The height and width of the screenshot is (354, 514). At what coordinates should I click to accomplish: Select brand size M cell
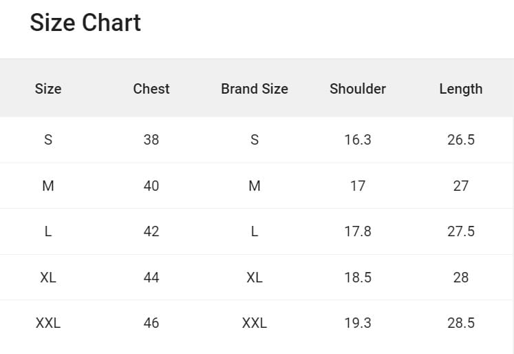pos(255,186)
